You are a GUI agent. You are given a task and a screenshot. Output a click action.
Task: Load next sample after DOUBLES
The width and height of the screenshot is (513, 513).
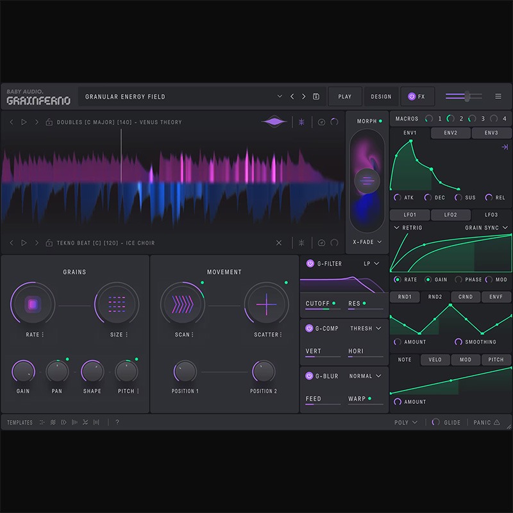pyautogui.click(x=37, y=122)
